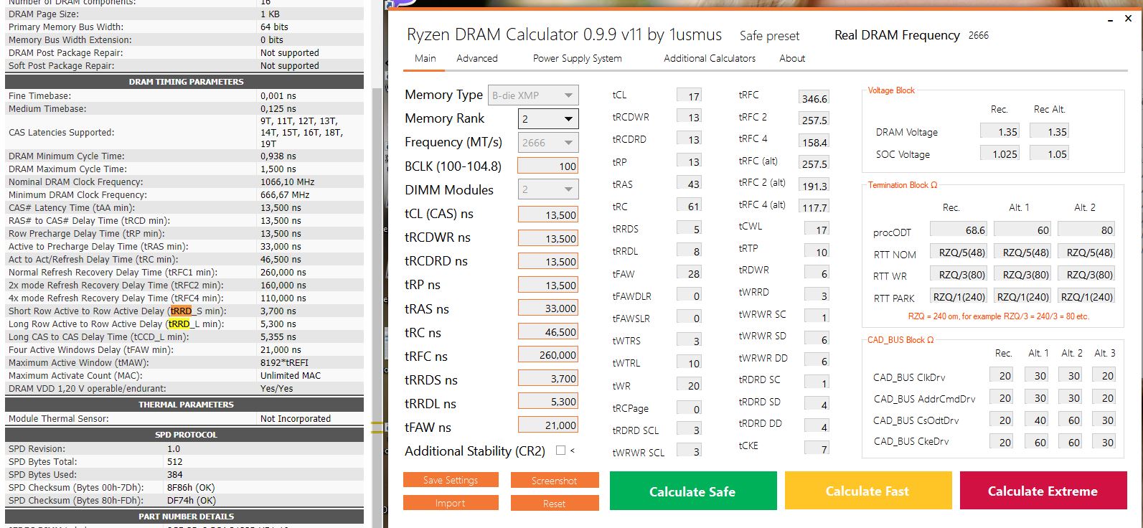The width and height of the screenshot is (1143, 528).
Task: Click the calculated tRAS value 43
Action: [x=689, y=184]
